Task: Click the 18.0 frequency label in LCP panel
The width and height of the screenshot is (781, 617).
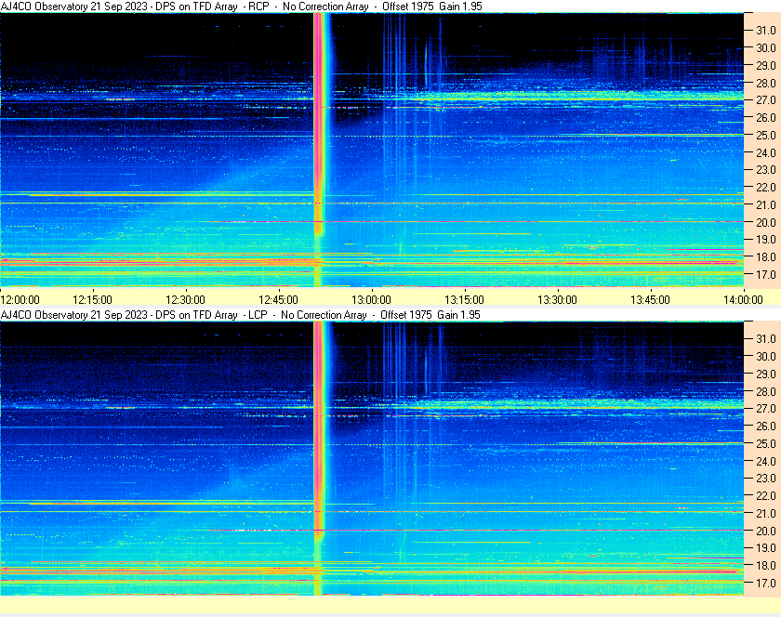Action: (766, 565)
